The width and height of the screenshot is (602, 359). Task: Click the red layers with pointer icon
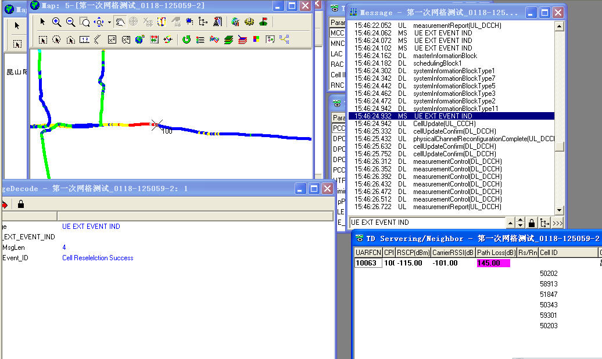click(242, 40)
